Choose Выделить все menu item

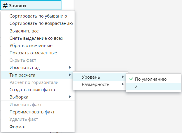[x=24, y=31]
